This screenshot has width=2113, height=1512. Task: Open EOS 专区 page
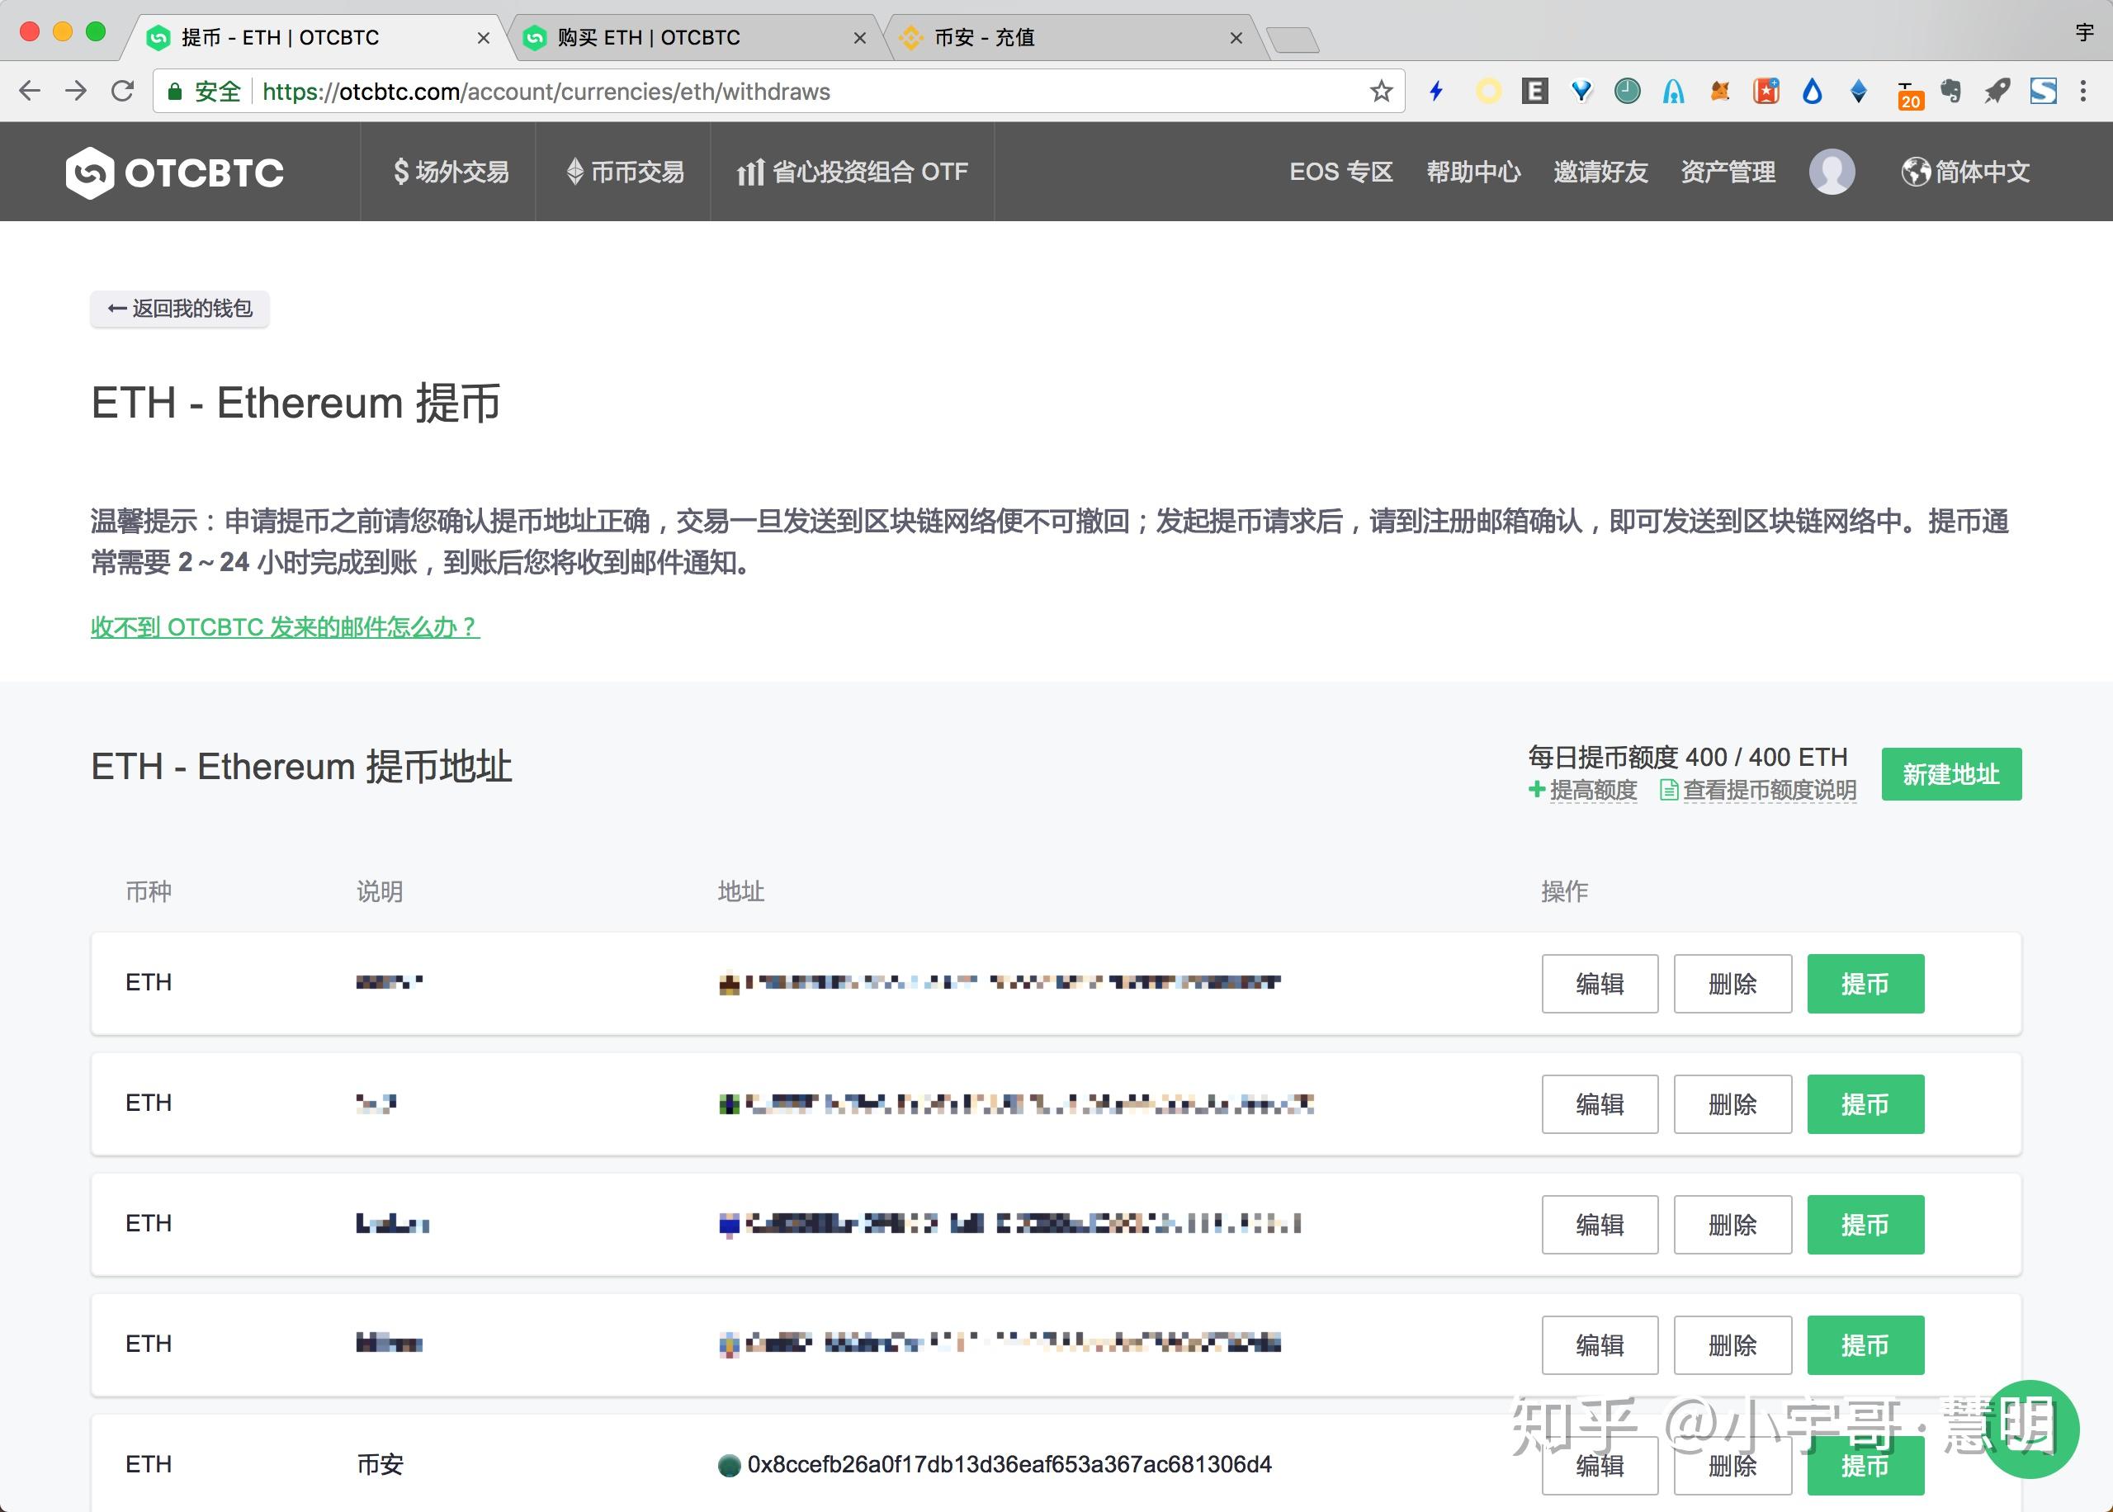click(1340, 172)
